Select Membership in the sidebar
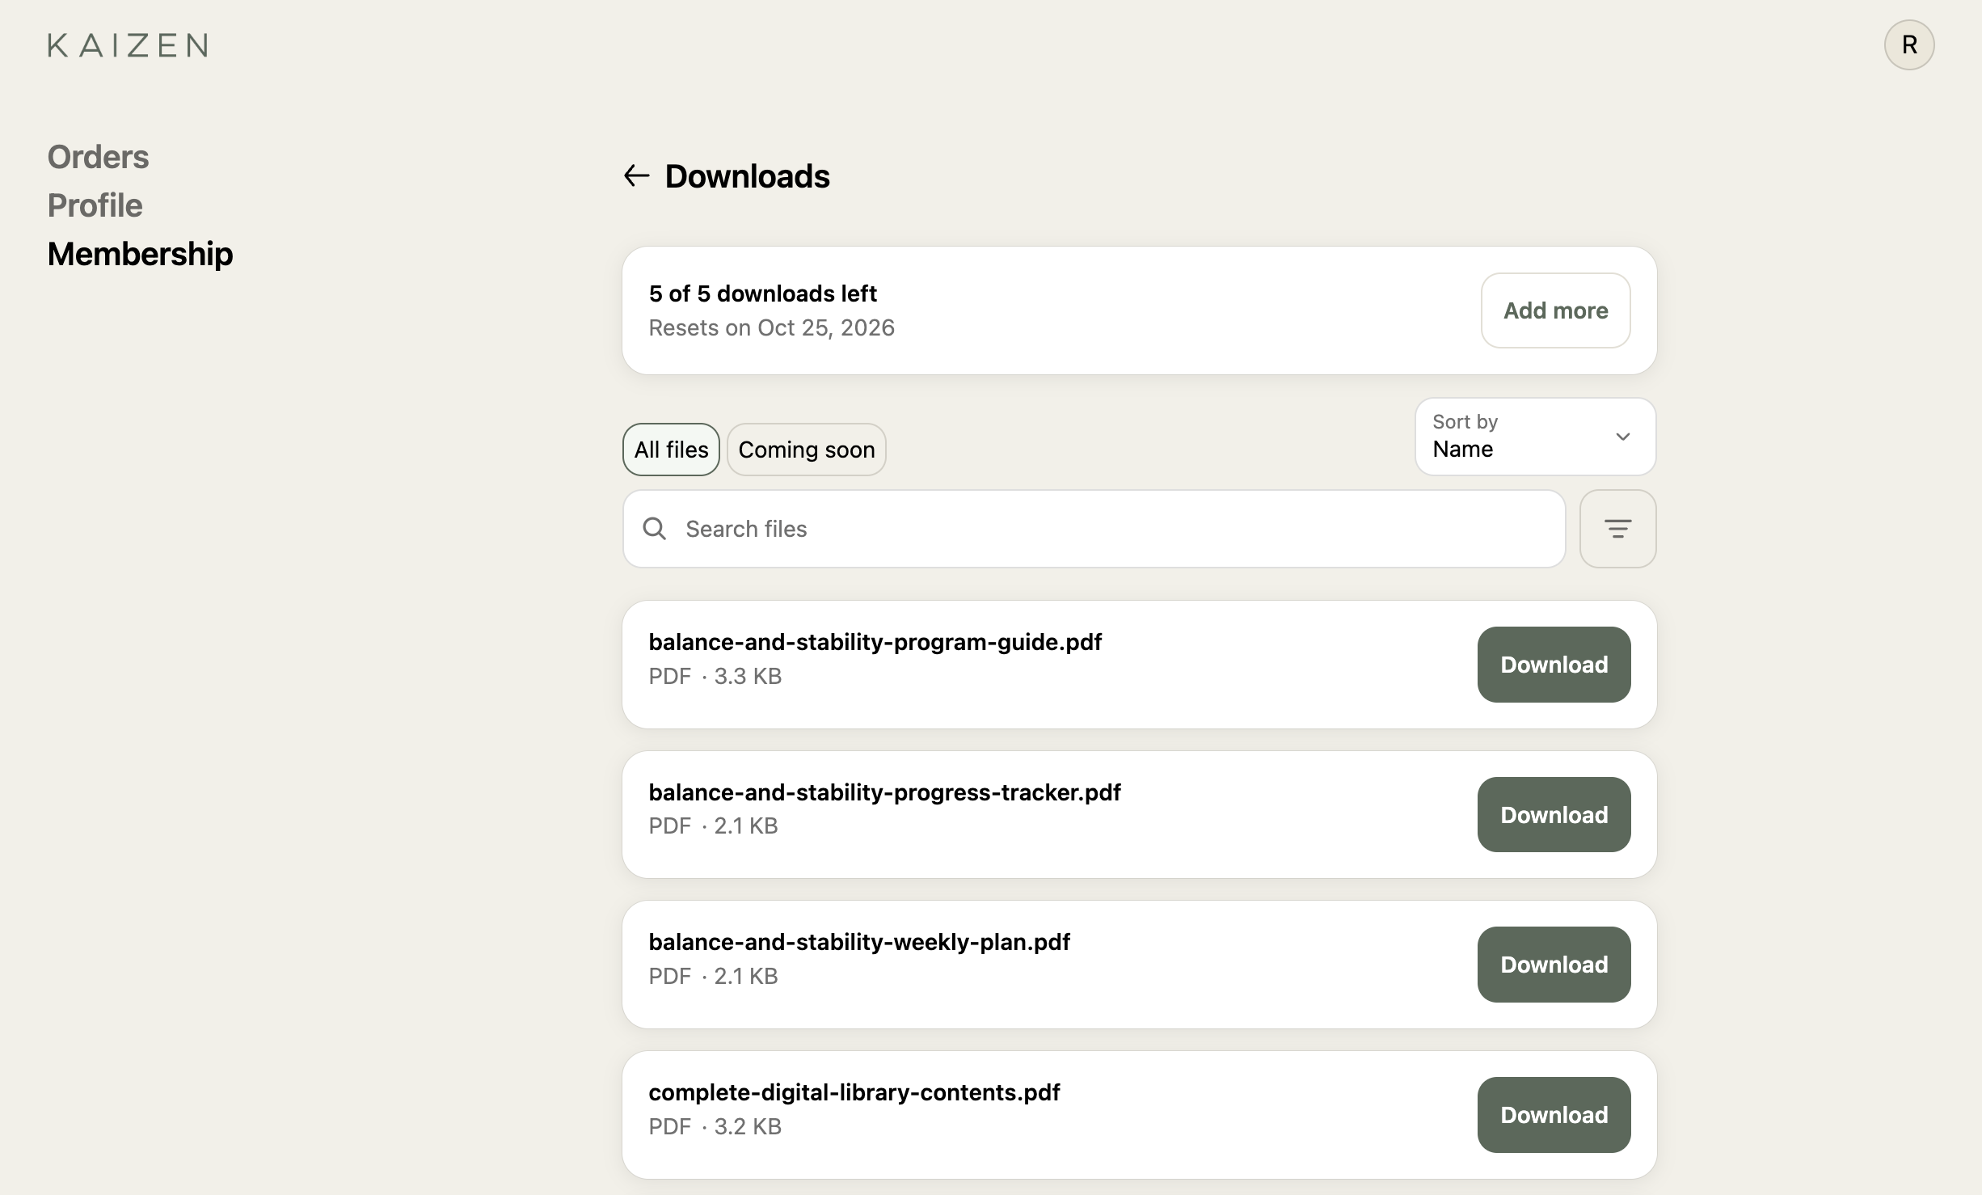 click(x=140, y=254)
